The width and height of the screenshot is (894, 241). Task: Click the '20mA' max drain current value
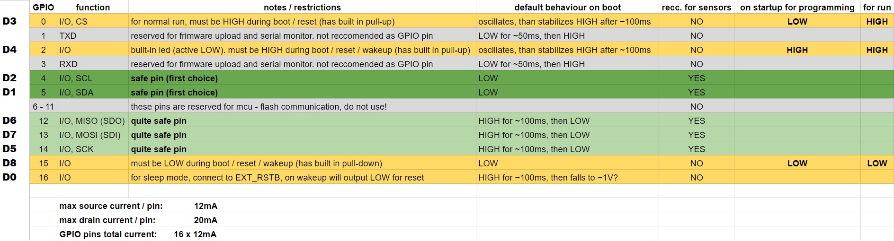point(206,220)
